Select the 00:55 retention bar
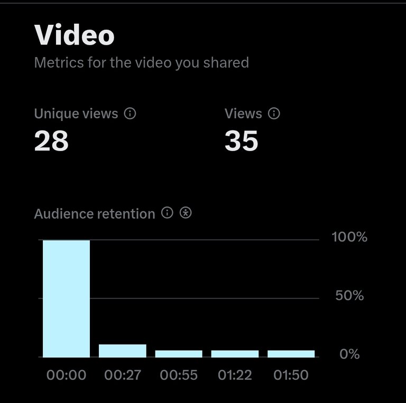Viewport: 406px width, 403px height. [x=179, y=354]
